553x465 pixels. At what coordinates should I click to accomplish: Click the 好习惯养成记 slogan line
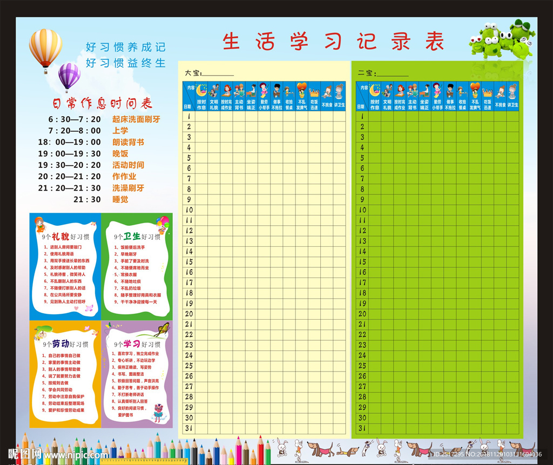(x=125, y=47)
